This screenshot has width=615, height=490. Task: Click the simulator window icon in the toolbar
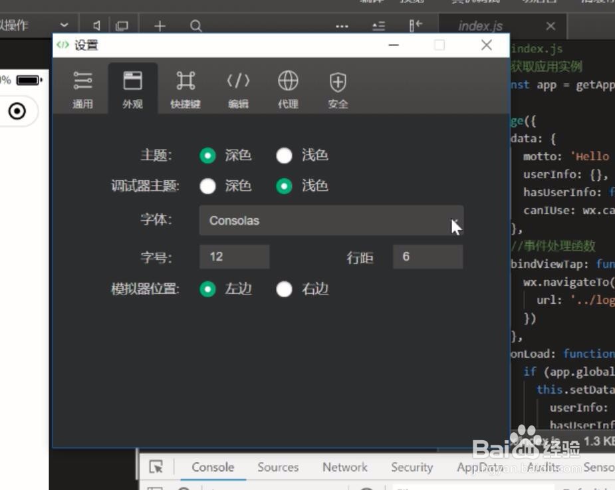click(x=122, y=26)
